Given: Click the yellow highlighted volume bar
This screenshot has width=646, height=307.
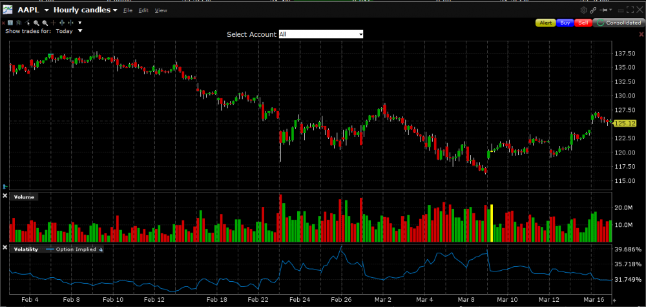Looking at the screenshot, I should (492, 223).
